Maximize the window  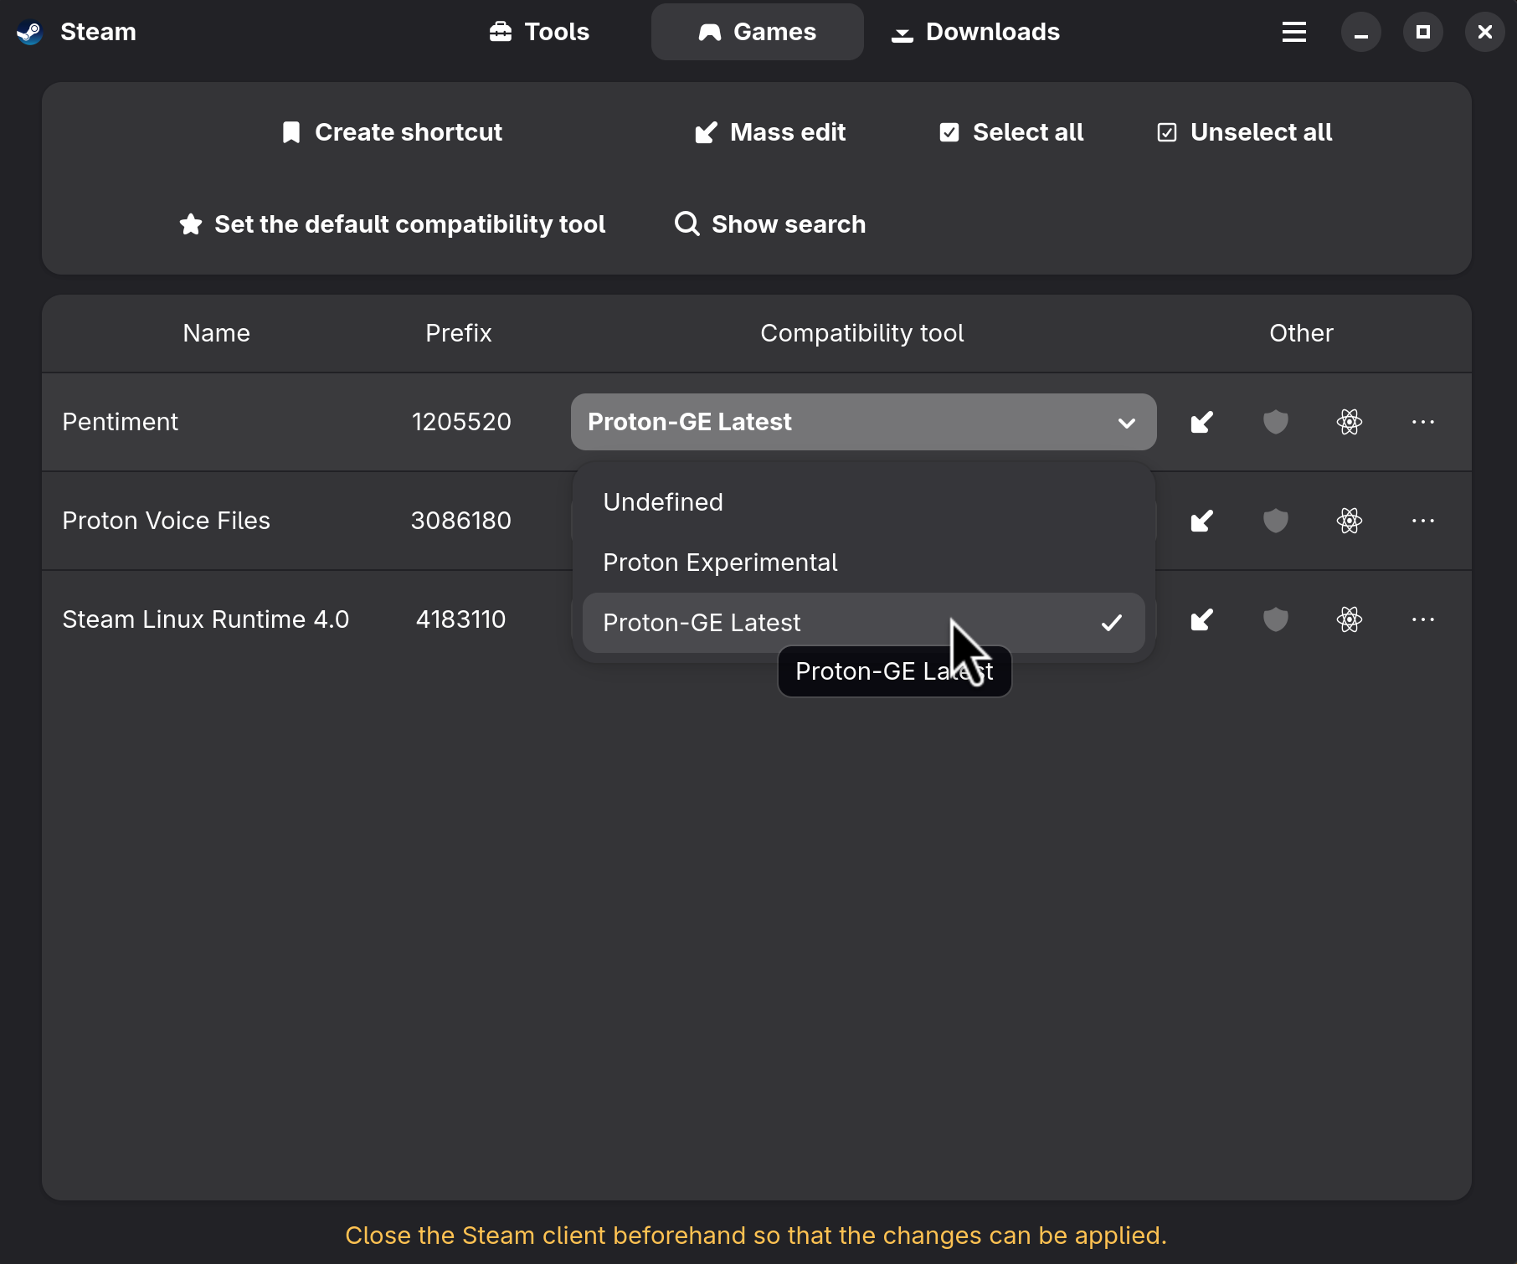point(1423,32)
